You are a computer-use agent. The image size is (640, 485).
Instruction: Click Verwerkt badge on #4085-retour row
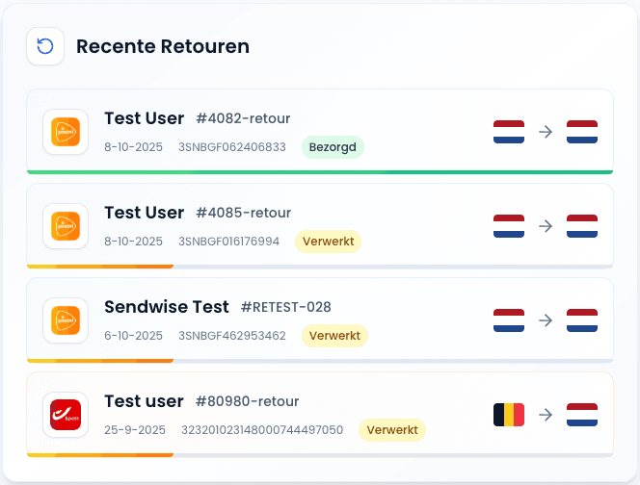tap(329, 242)
